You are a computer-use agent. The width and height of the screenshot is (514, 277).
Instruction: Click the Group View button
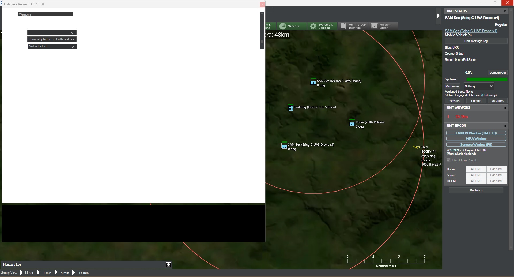[9, 273]
